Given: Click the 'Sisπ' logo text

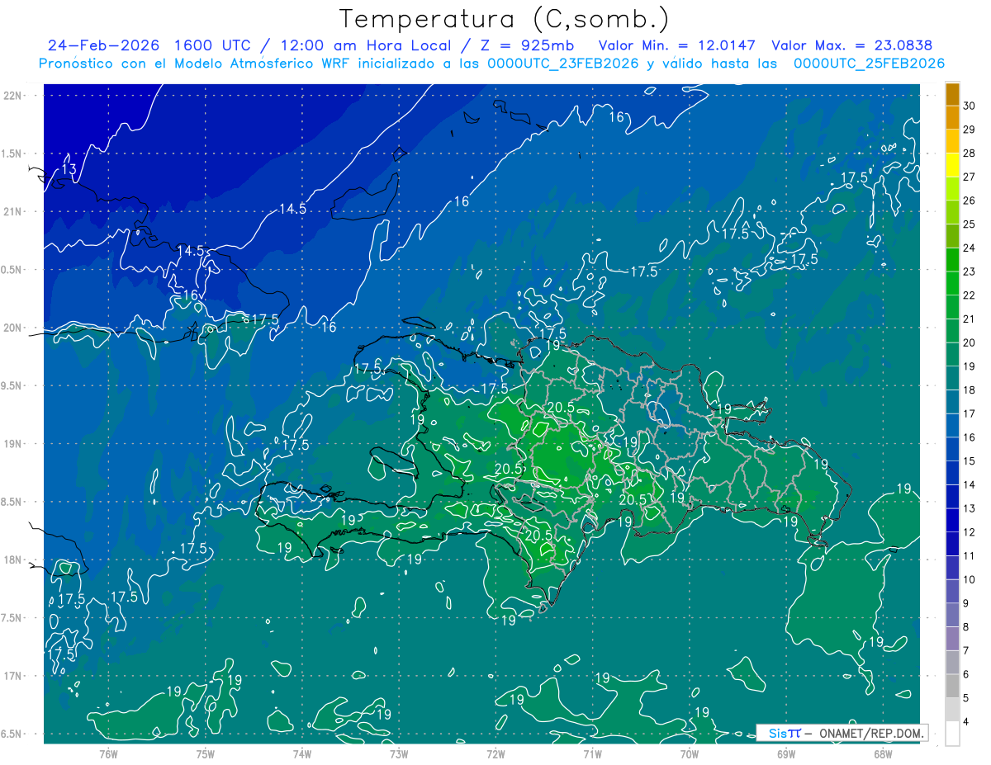Looking at the screenshot, I should (785, 733).
